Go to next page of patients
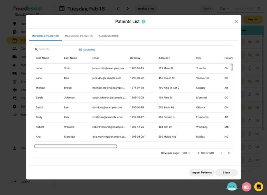The height and width of the screenshot is (195, 267). pyautogui.click(x=229, y=153)
